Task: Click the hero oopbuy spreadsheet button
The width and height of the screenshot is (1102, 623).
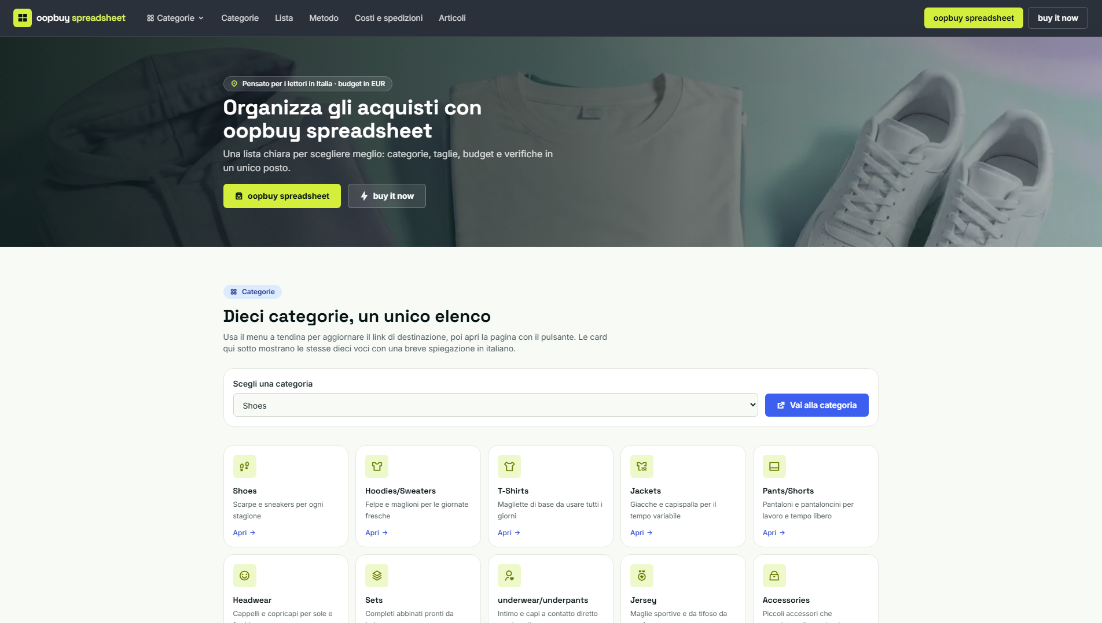Action: click(x=282, y=196)
